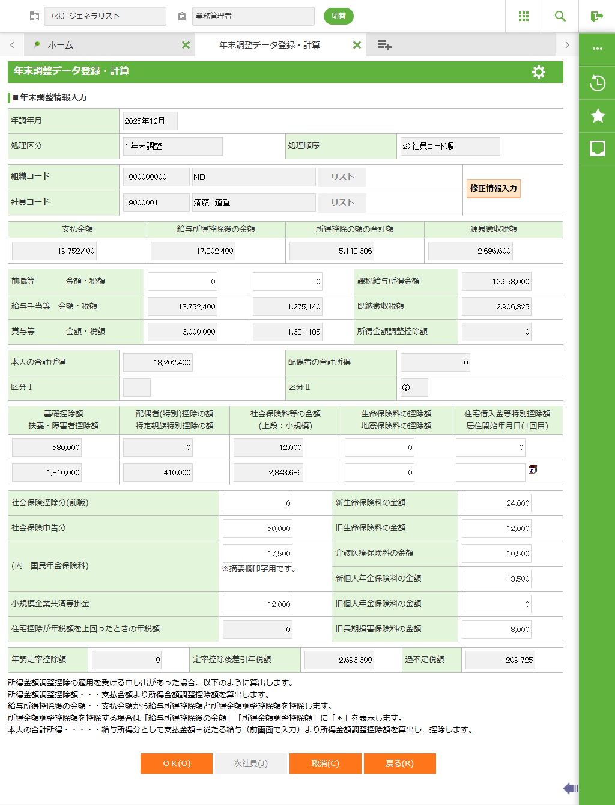Image resolution: width=615 pixels, height=805 pixels.
Task: Close the 年末調整データ登録・計算 tab
Action: (357, 45)
